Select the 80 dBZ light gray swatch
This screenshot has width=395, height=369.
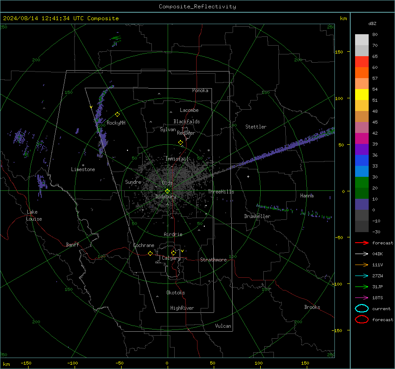[x=362, y=40]
